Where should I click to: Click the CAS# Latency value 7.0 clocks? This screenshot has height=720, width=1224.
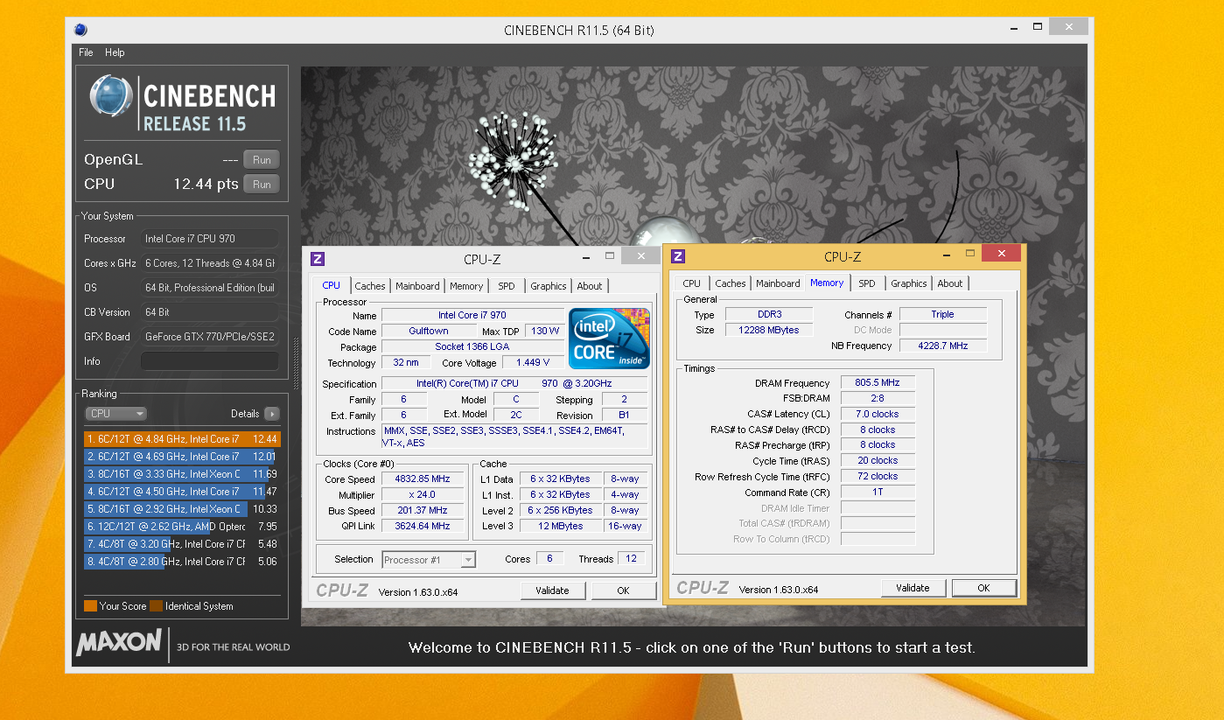tap(878, 415)
